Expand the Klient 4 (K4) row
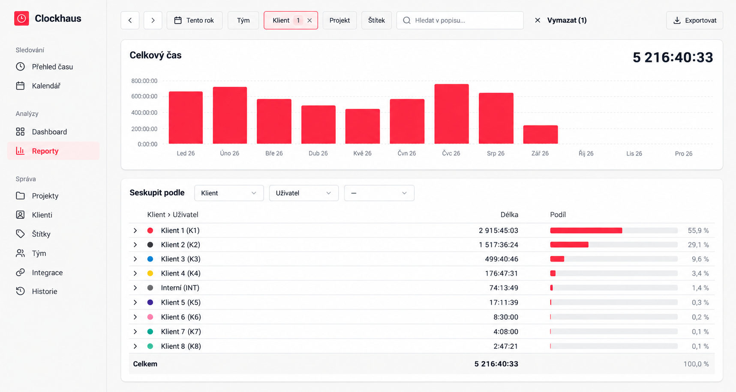Viewport: 736px width, 392px height. [x=135, y=273]
